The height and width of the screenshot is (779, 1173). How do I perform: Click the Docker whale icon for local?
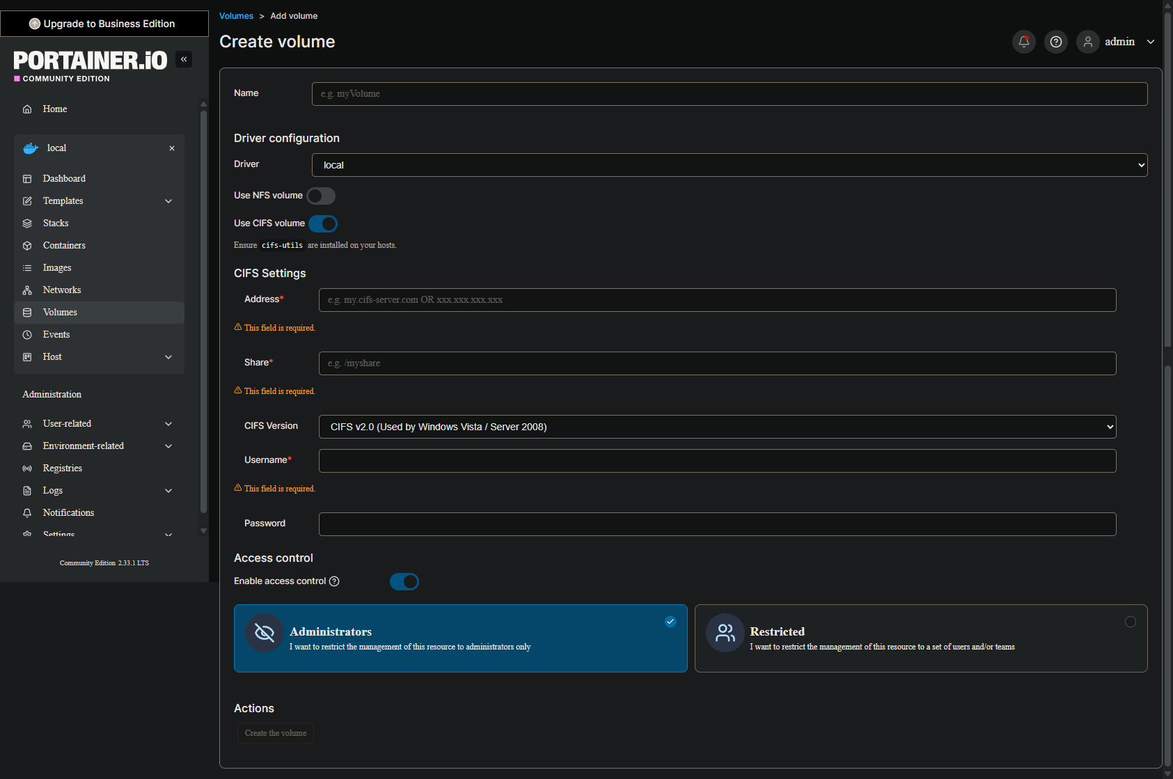point(31,148)
